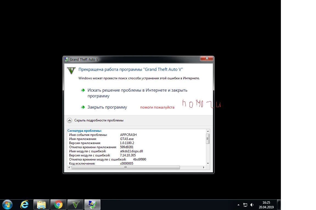Select the GTA5.exe application name

tap(127, 139)
